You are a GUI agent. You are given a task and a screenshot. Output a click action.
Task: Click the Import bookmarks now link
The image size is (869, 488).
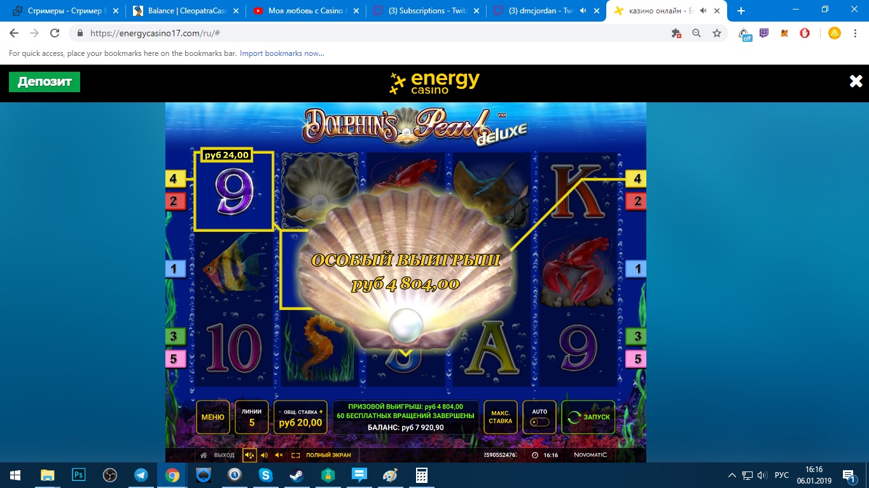click(282, 53)
